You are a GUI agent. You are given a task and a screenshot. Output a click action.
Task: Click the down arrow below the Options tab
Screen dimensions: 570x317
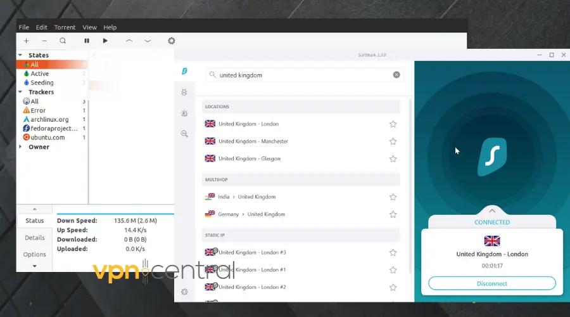coord(35,266)
